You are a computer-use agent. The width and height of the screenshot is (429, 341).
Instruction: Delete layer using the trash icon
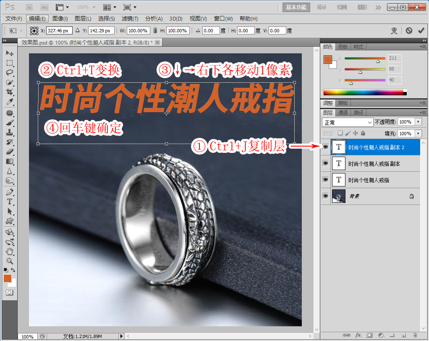click(415, 335)
